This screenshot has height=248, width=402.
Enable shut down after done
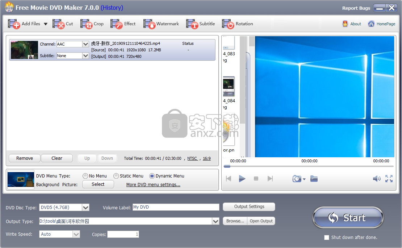[327, 238]
